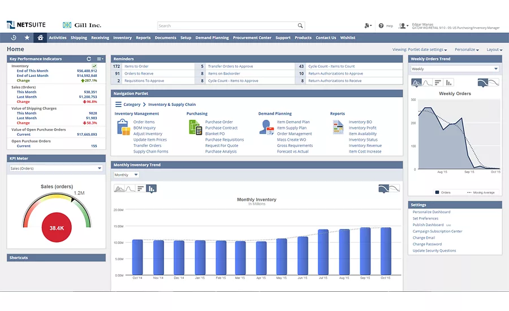Click the red 38.4K gauge circle
The width and height of the screenshot is (509, 311).
[x=57, y=227]
